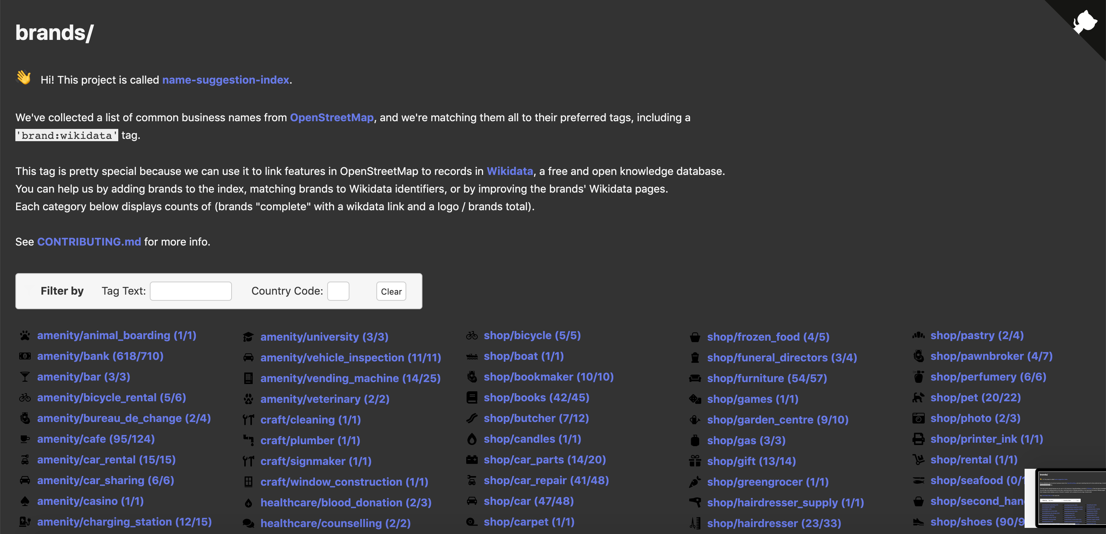Open the shop/perfumery (6/6) category

tap(988, 377)
